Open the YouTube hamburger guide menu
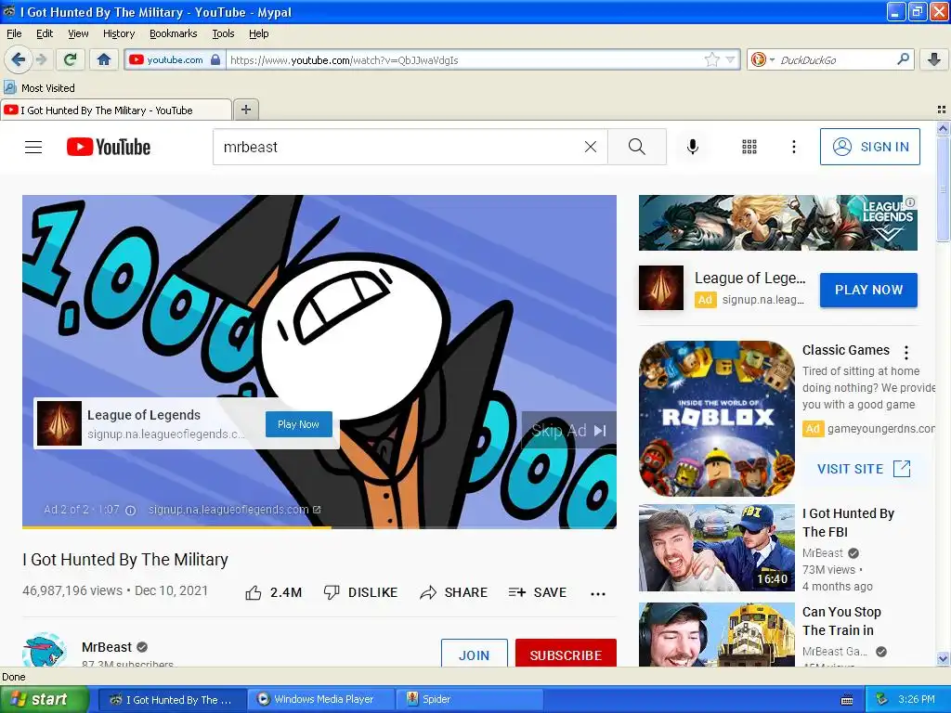The height and width of the screenshot is (713, 951). tap(33, 147)
